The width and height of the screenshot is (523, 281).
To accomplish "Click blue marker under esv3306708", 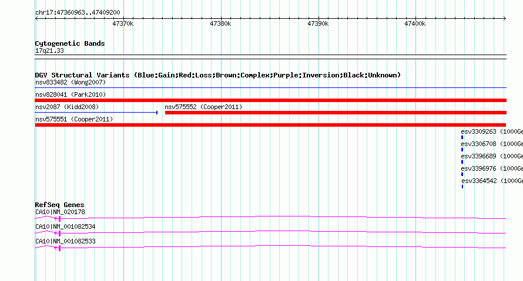I will tap(462, 150).
